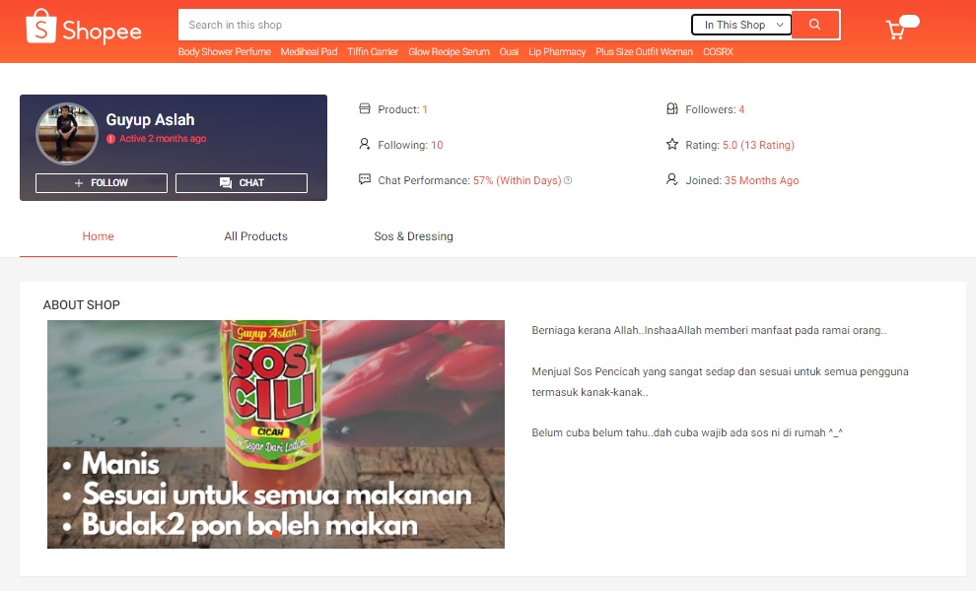Click the Rating star icon

click(x=671, y=145)
